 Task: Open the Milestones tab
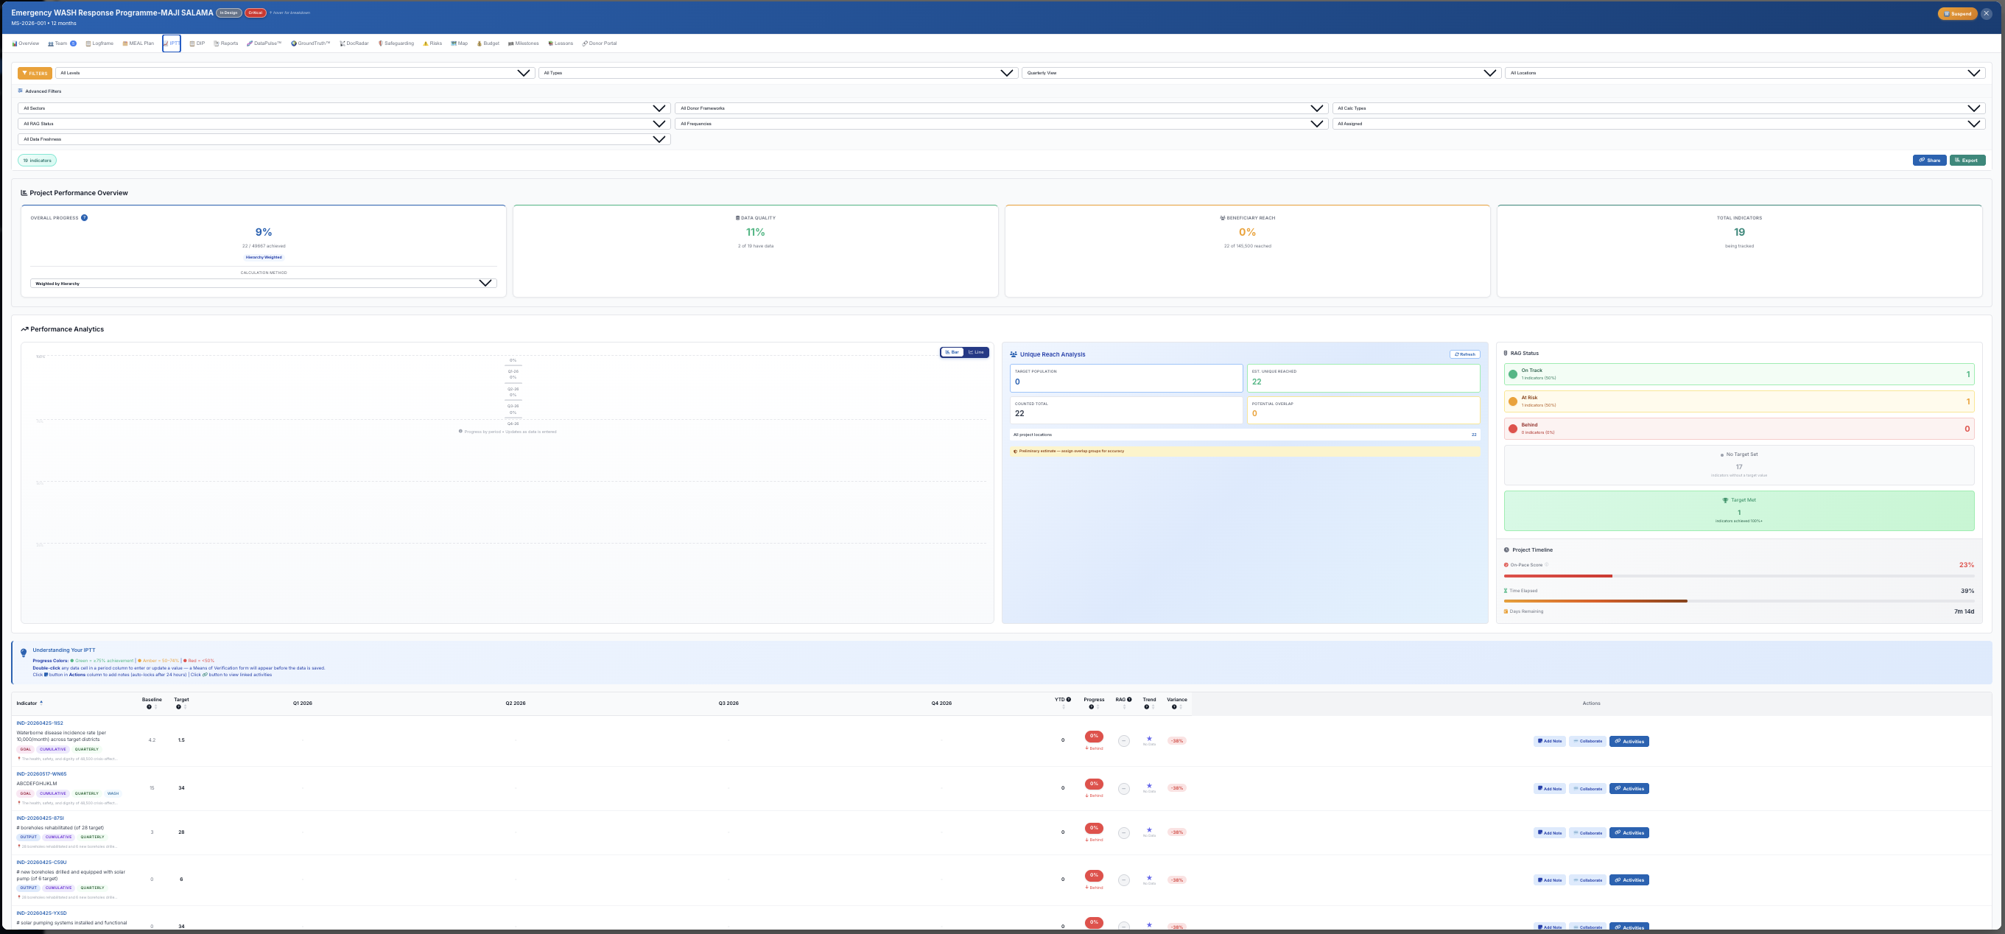click(524, 43)
